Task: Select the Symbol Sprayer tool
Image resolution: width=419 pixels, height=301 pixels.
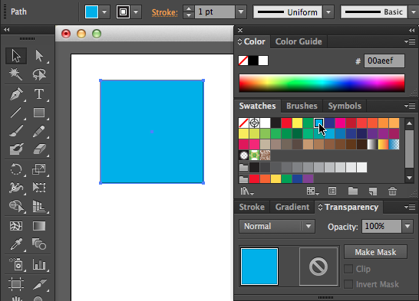Action: tap(16, 264)
